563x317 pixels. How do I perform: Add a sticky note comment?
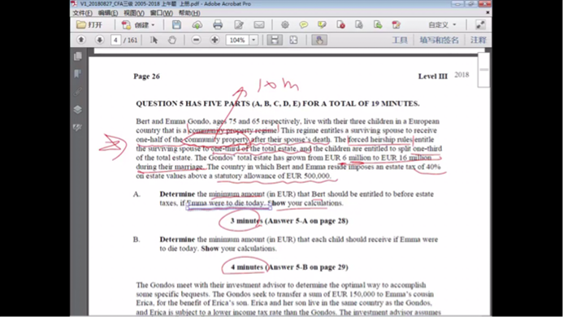coord(303,25)
